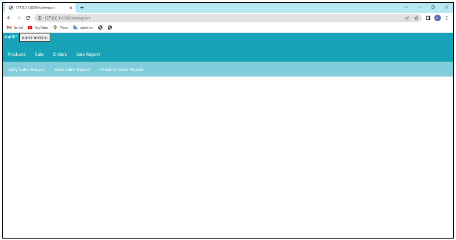456x240 pixels.
Task: Expand the browser tab options chevron
Action: point(406,7)
